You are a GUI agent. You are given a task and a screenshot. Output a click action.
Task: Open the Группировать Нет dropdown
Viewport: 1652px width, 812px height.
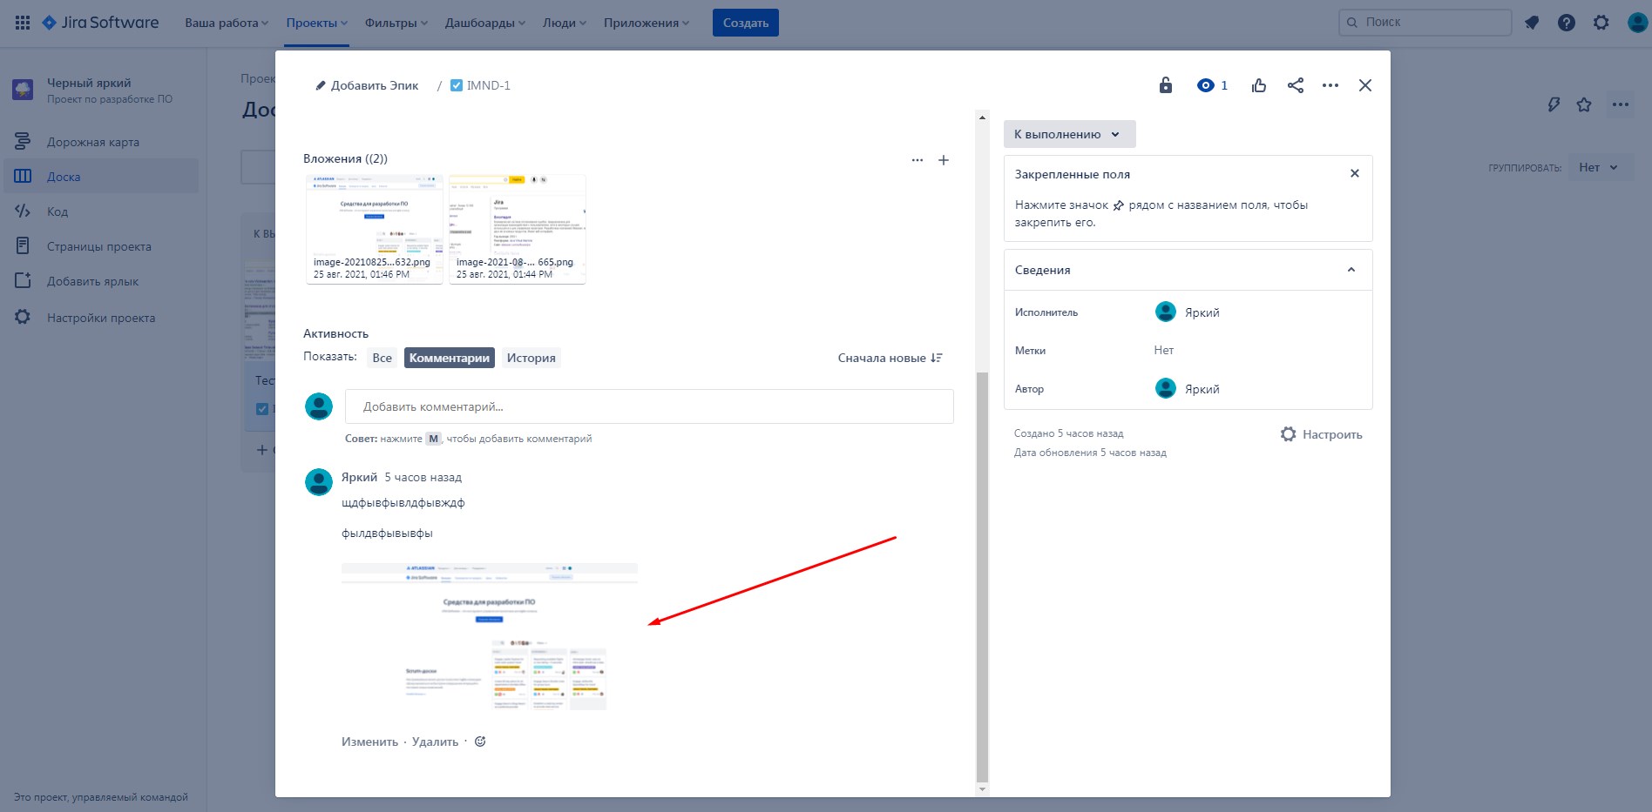(x=1598, y=167)
